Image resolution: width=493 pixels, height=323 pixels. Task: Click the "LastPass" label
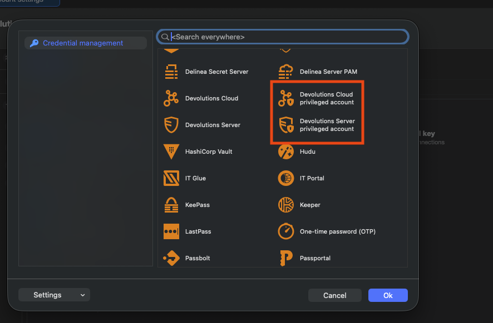198,232
